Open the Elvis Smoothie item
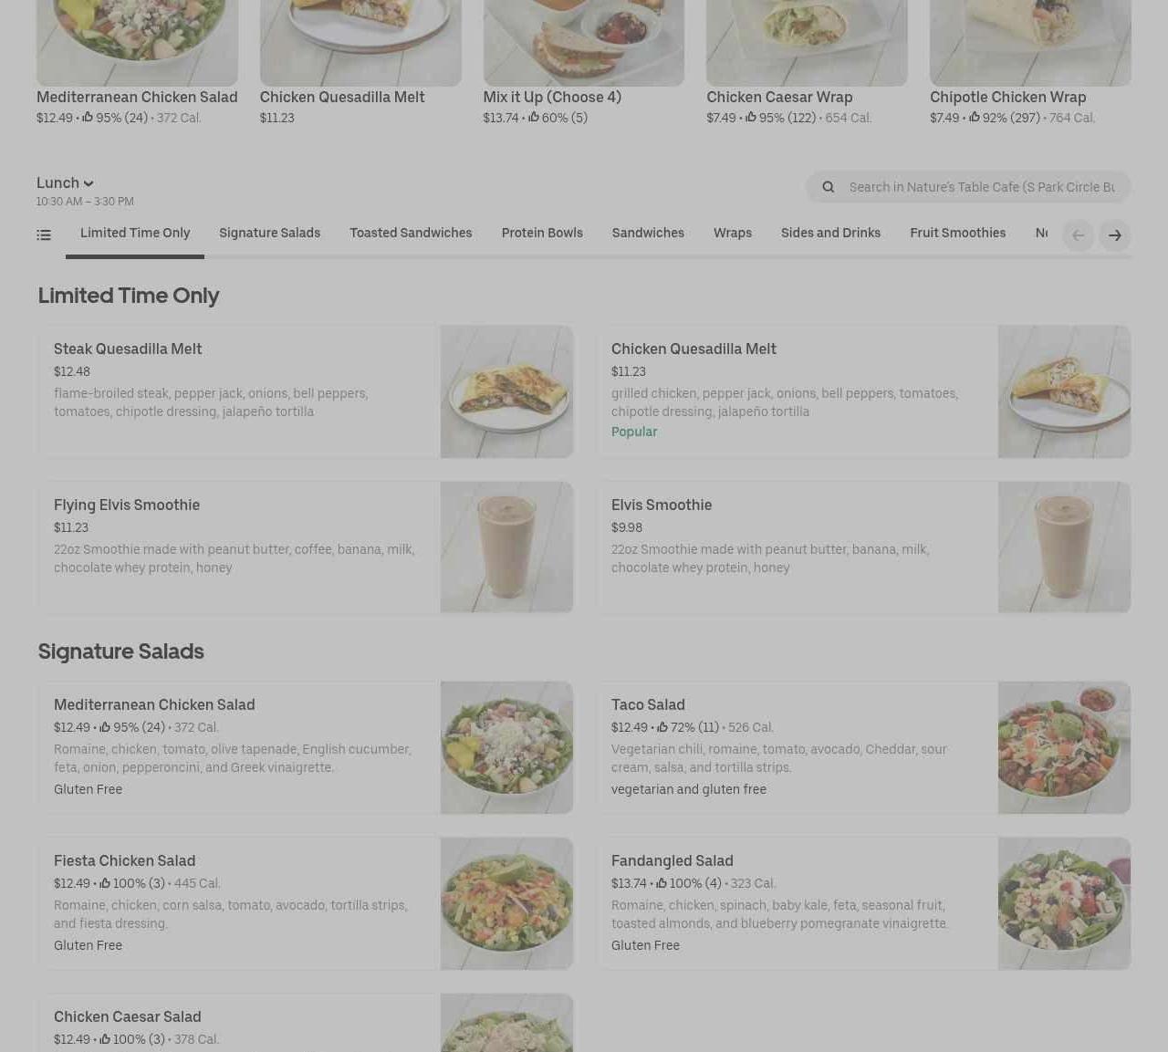The width and height of the screenshot is (1168, 1052). [x=863, y=547]
